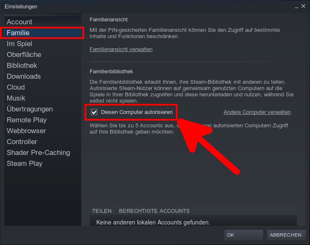
Task: Close the Einstellungen window
Action: [x=303, y=6]
